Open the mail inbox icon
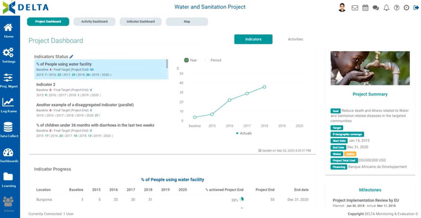Viewport: 421px width, 218px height. click(355, 8)
